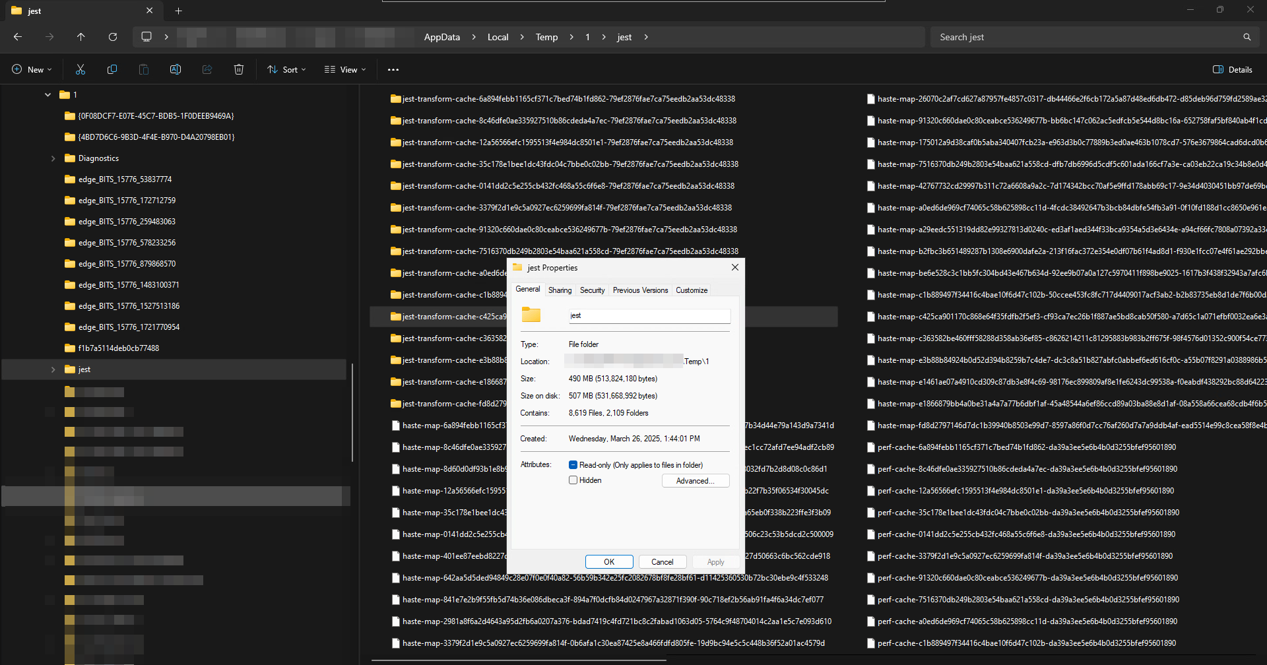Click the OK button
The image size is (1267, 665).
[x=609, y=562]
